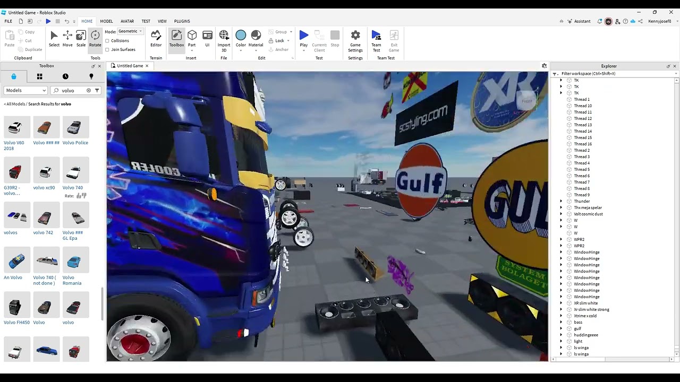The image size is (680, 382).
Task: Open Toolbox Creations tab (lightbulb icon)
Action: tap(91, 76)
